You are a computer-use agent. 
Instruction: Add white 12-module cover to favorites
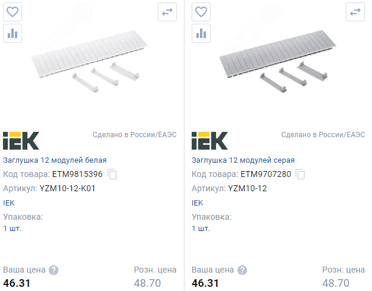coord(12,12)
